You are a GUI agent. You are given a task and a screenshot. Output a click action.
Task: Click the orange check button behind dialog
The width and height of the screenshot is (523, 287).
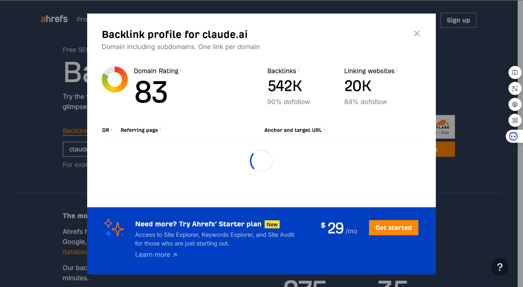446,149
